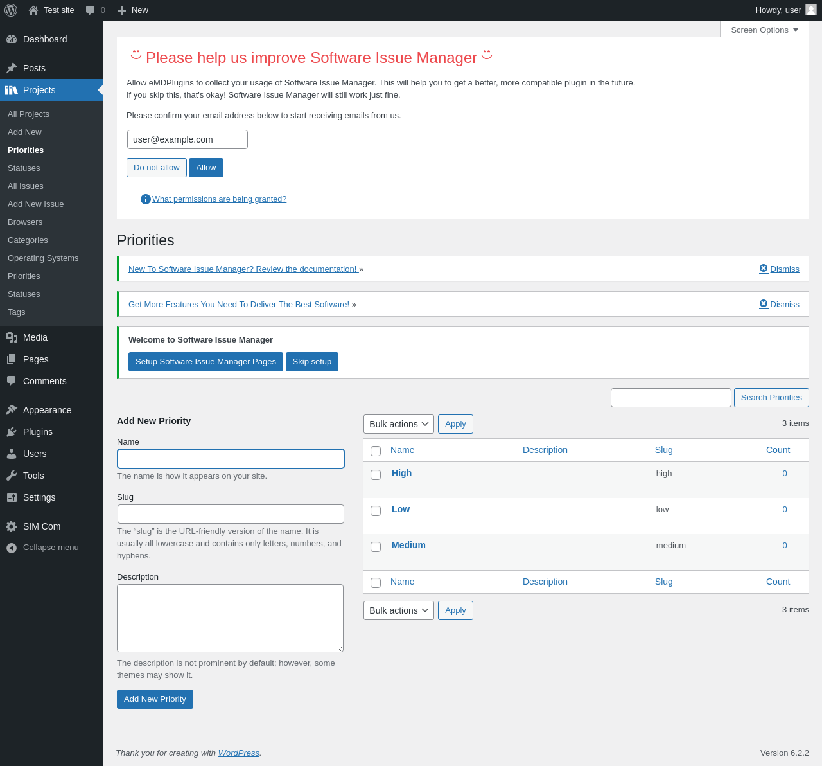
Task: Open Operating Systems submenu item
Action: click(43, 258)
